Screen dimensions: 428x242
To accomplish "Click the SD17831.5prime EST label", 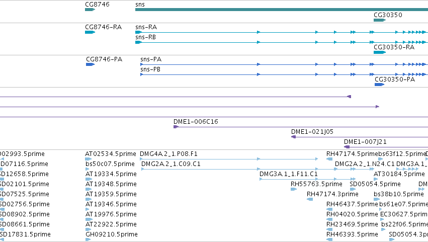I will click(25, 234).
